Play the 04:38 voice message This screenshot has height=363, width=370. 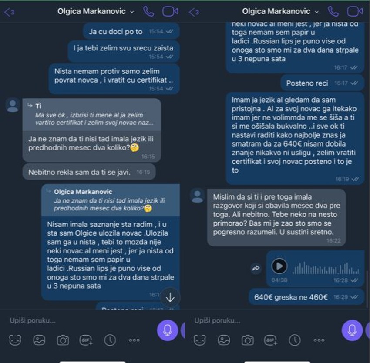(x=279, y=266)
